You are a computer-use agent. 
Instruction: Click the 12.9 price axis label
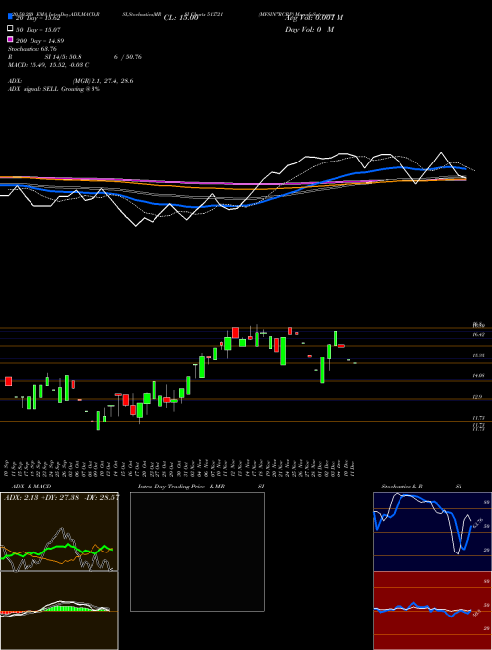click(x=477, y=397)
